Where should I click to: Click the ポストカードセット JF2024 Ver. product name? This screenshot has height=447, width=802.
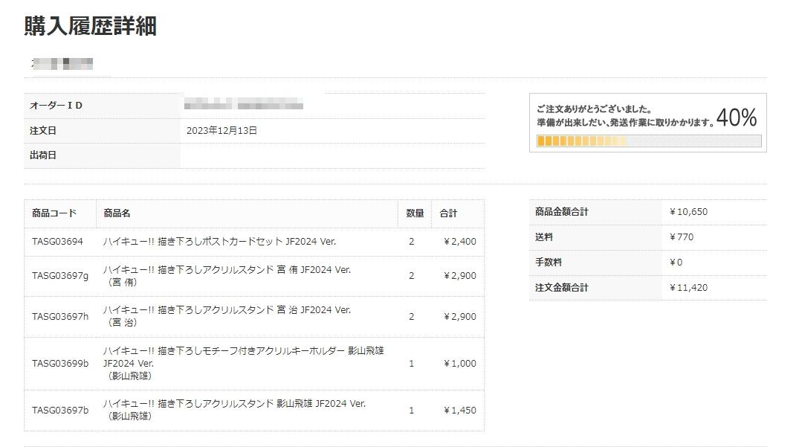coord(219,241)
